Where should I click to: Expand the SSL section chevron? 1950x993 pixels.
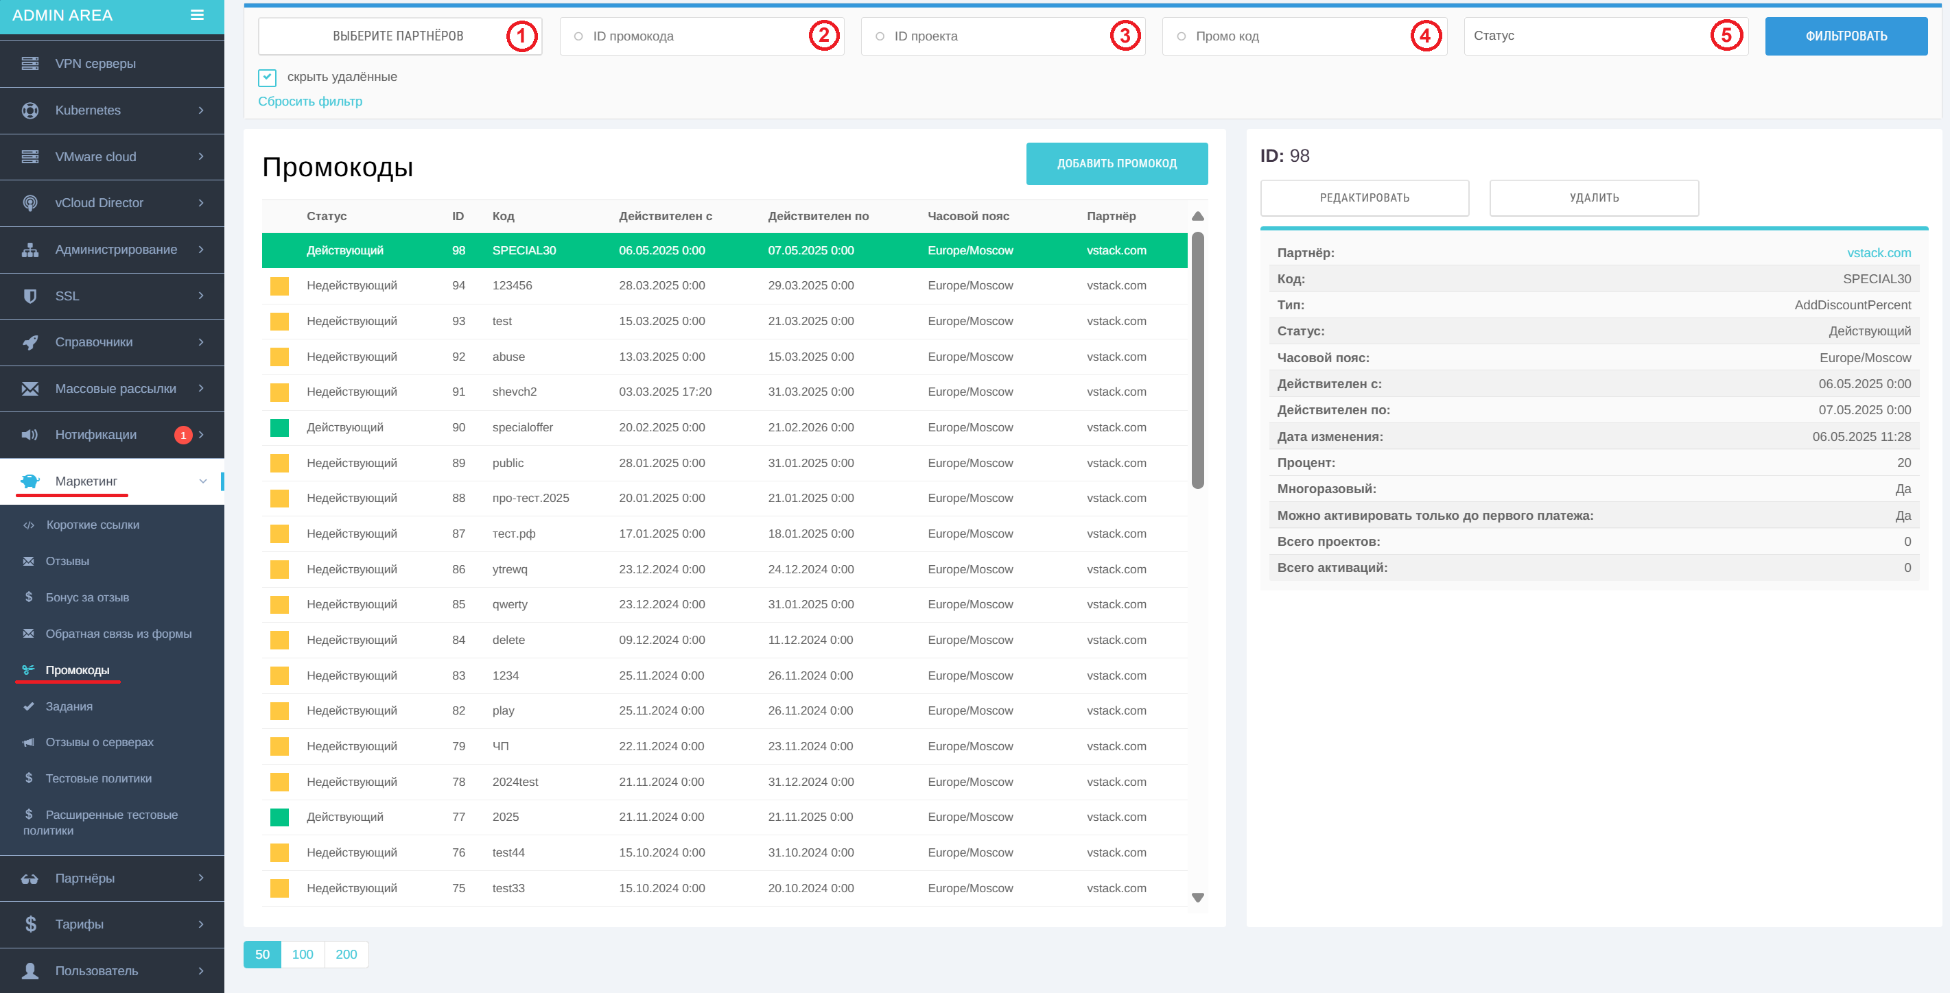[201, 296]
